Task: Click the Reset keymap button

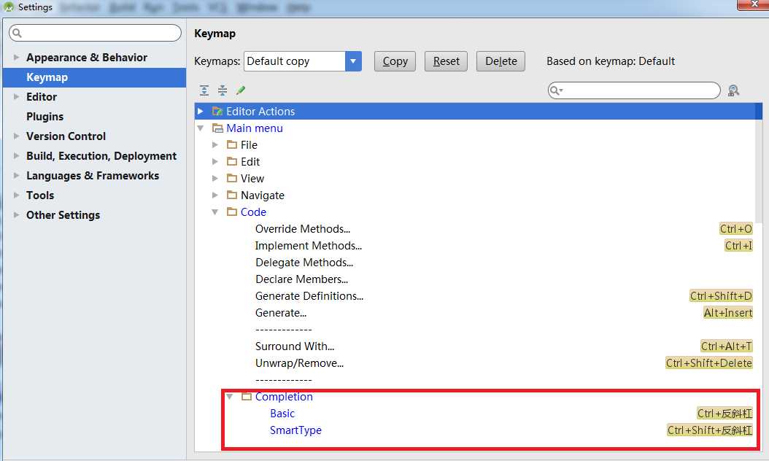Action: click(x=446, y=61)
